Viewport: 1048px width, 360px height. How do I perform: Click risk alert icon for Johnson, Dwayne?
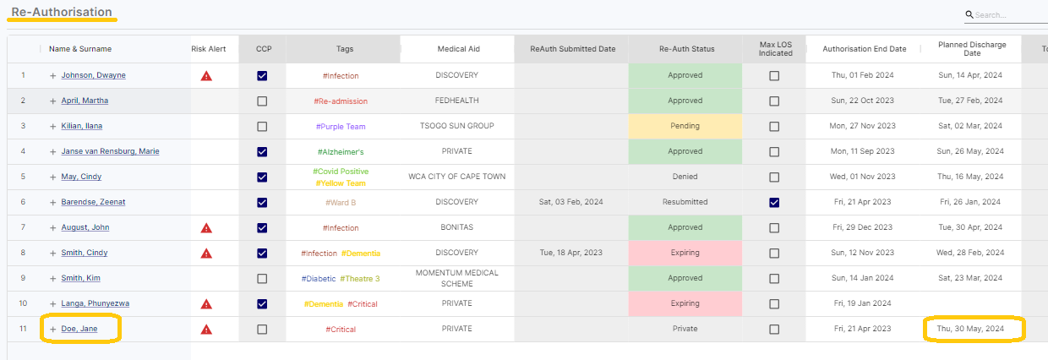(206, 76)
